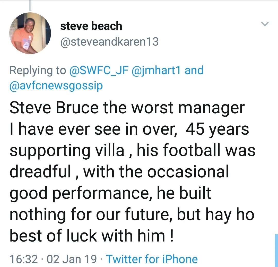The width and height of the screenshot is (278, 267).
Task: Tap the tweet line starting 'Steve Bruce'
Action: pos(127,108)
